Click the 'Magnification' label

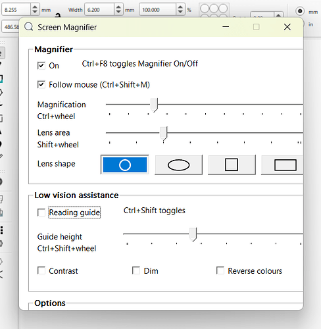click(62, 105)
